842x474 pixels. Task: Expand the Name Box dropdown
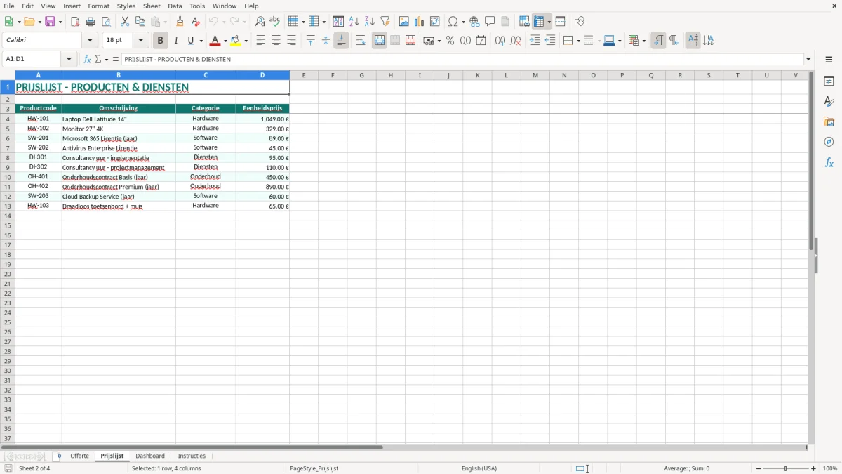tap(69, 59)
